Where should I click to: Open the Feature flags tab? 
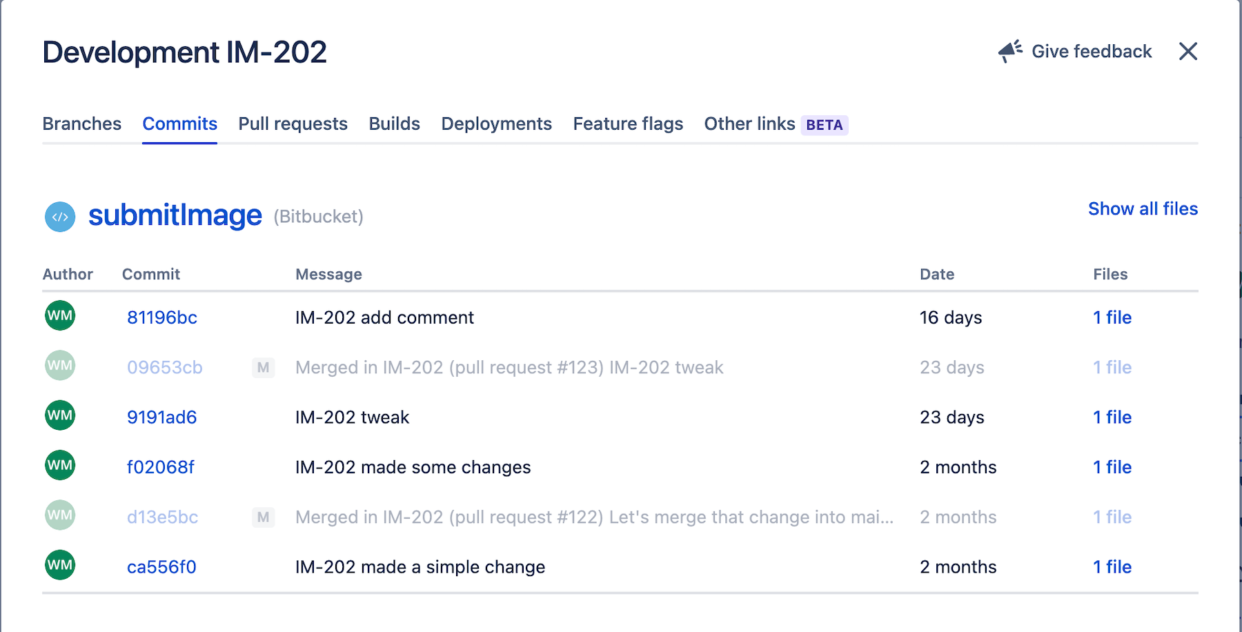627,124
